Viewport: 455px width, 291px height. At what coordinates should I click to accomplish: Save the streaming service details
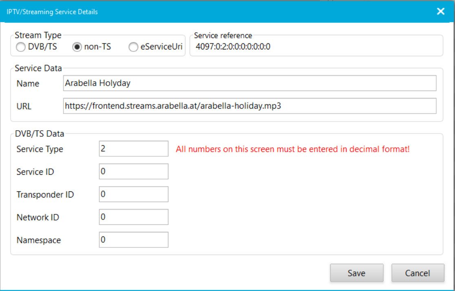point(356,273)
